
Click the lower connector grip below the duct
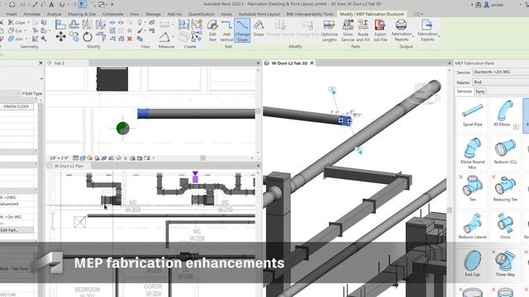359,150
